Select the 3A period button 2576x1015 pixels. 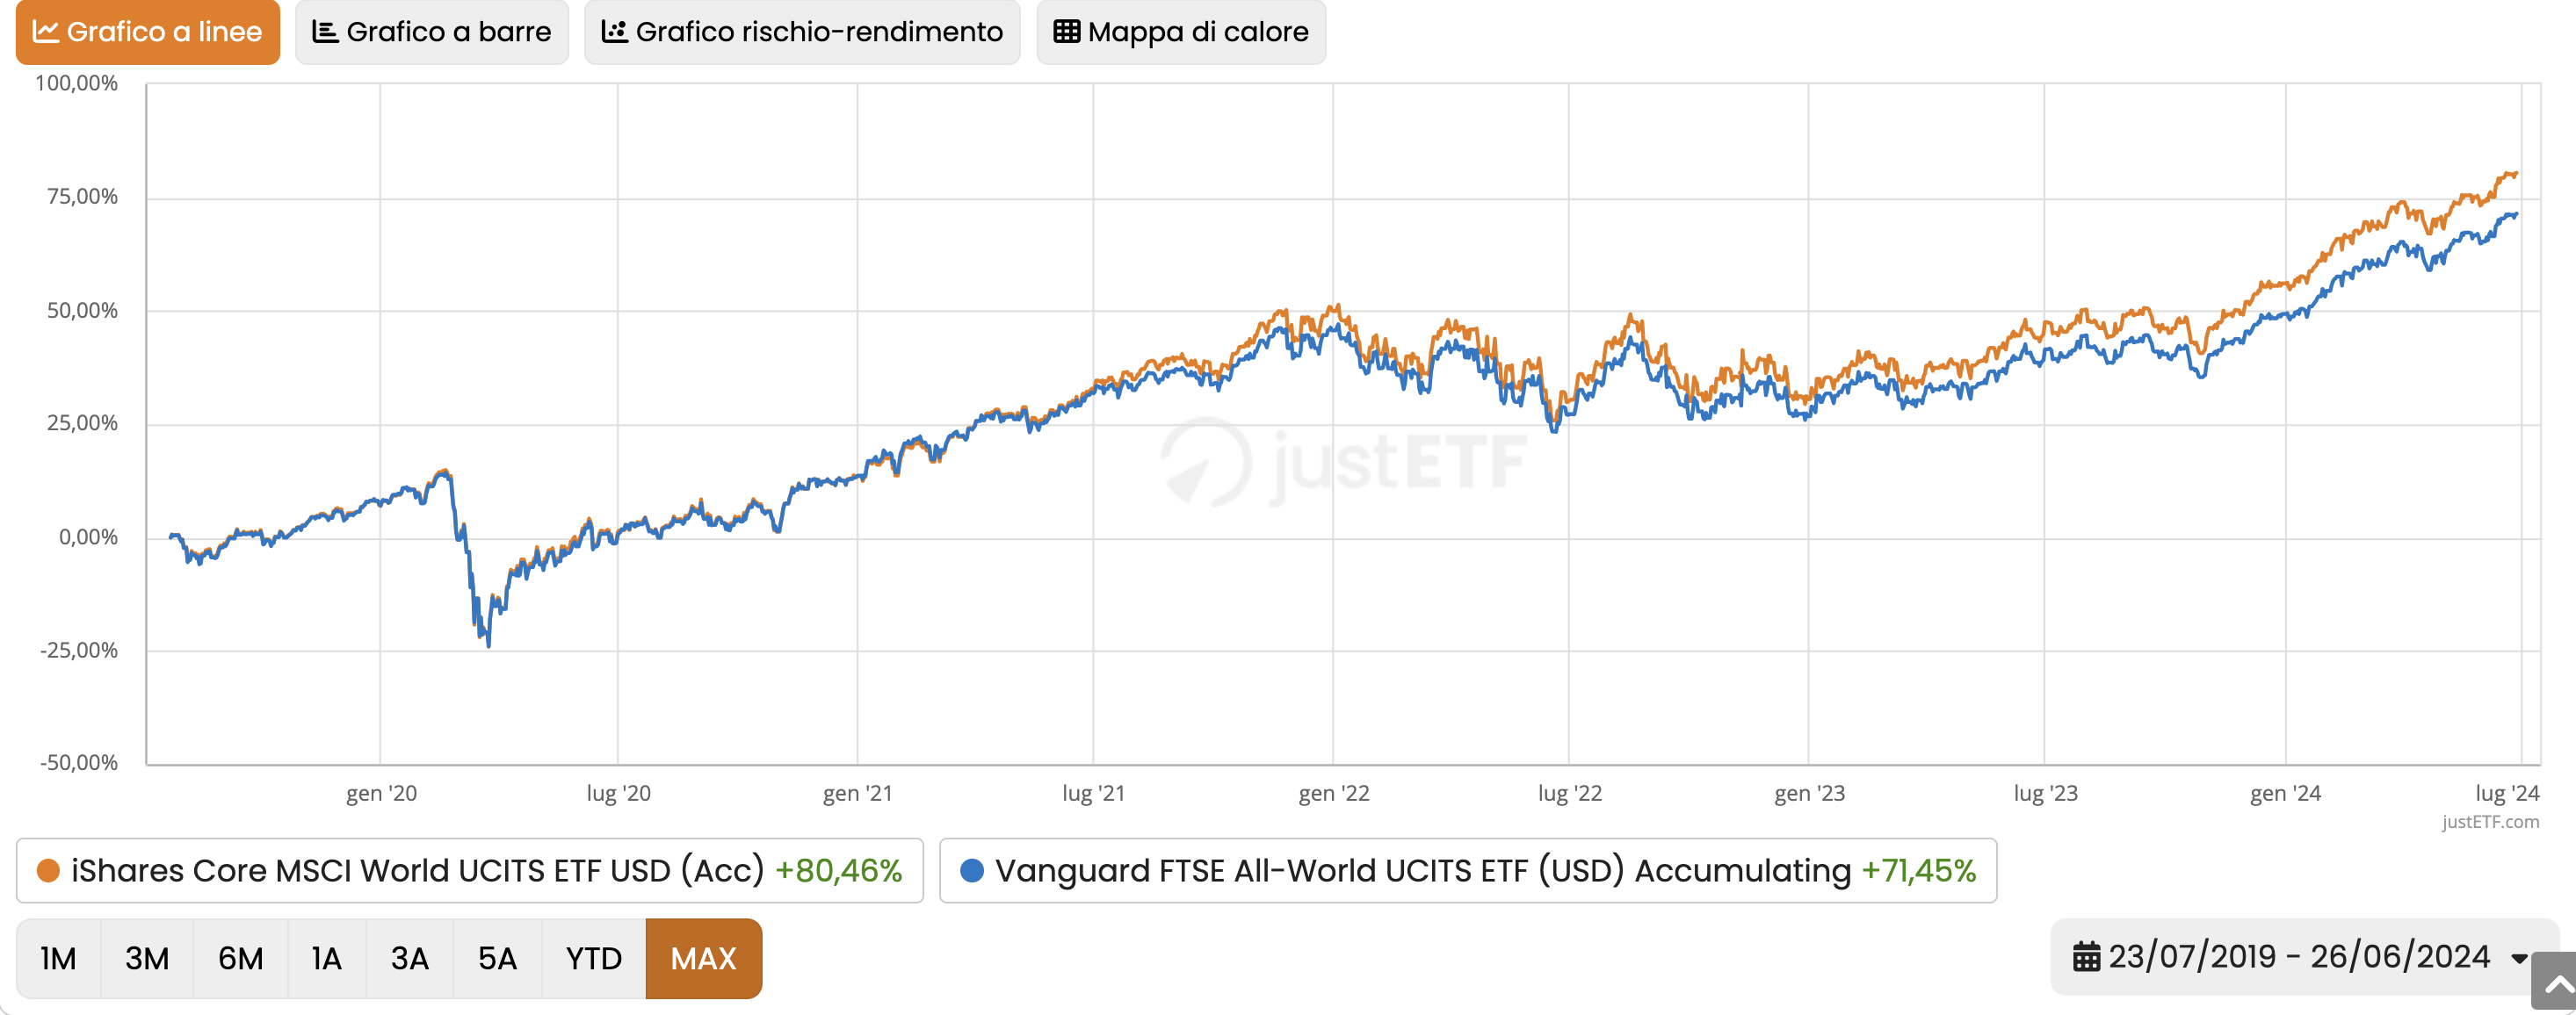pos(409,958)
